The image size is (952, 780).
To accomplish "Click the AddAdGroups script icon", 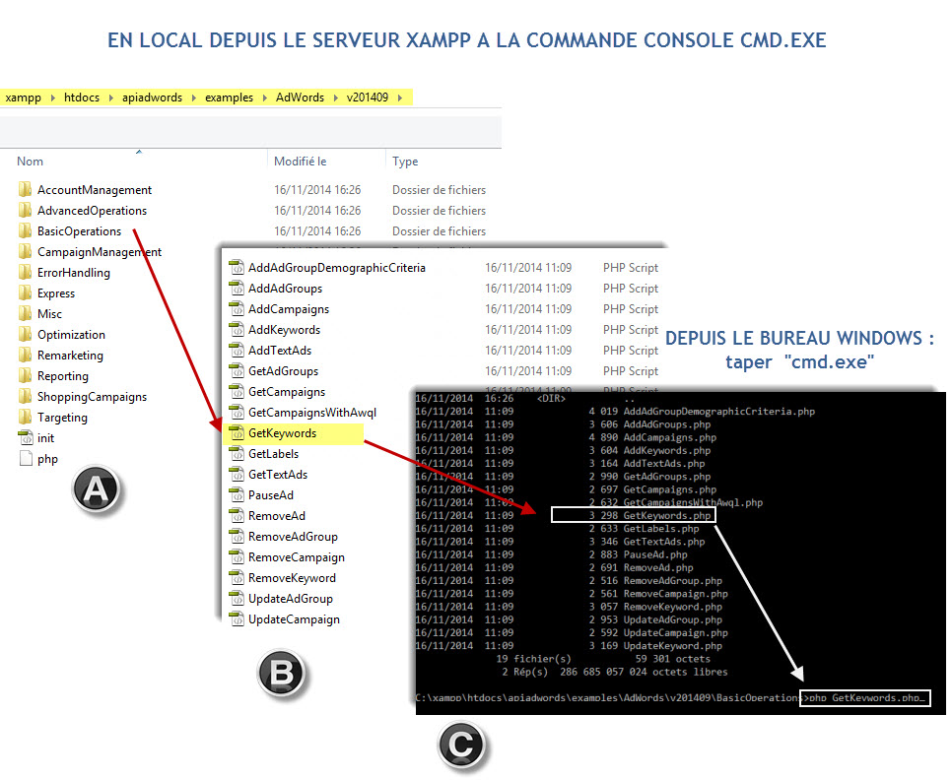I will [237, 289].
